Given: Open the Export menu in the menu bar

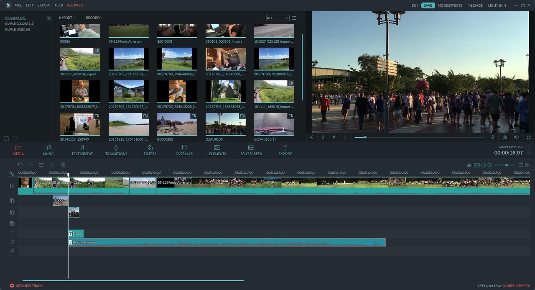Looking at the screenshot, I should click(44, 5).
